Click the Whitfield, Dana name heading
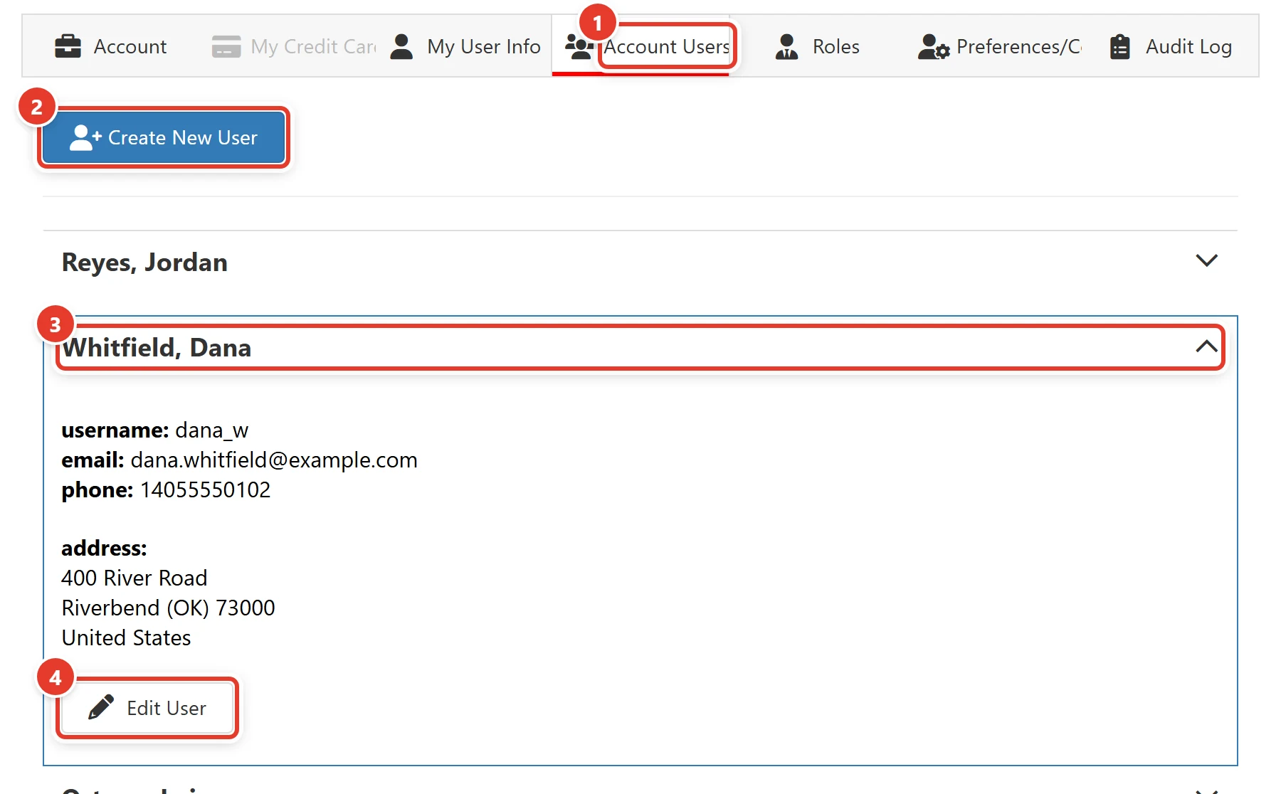 pyautogui.click(x=157, y=348)
